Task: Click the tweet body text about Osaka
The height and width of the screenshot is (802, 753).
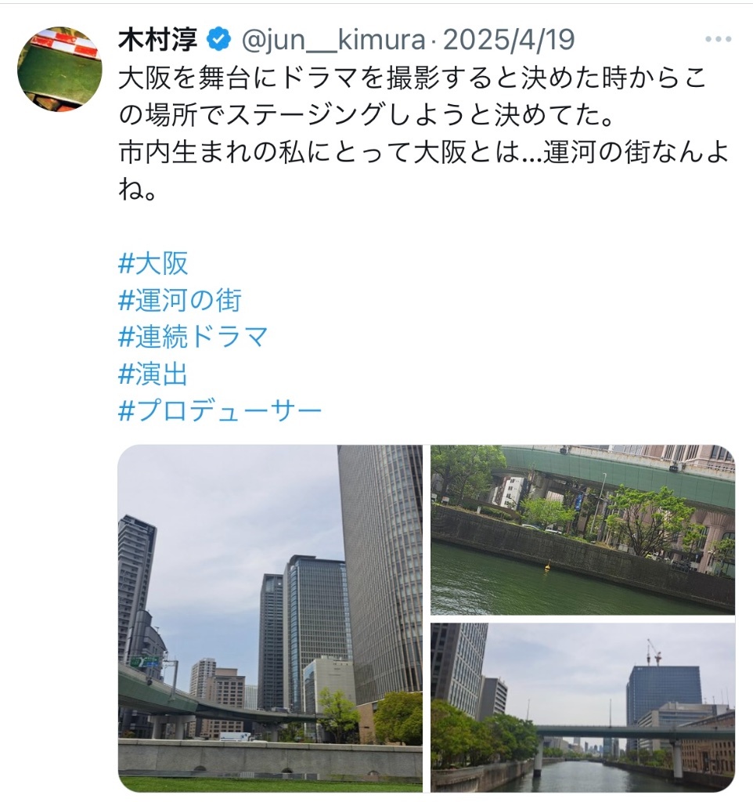Action: 423,134
